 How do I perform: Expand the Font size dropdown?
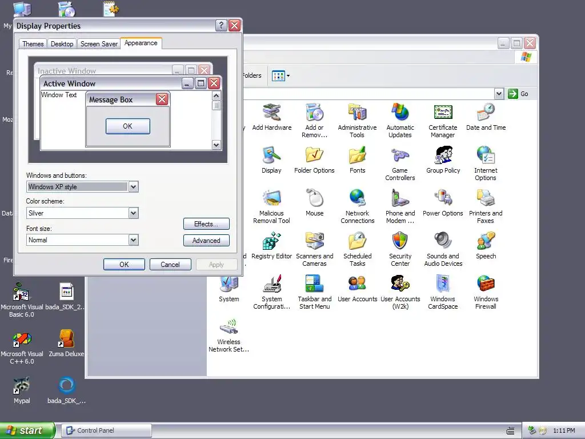coord(133,240)
